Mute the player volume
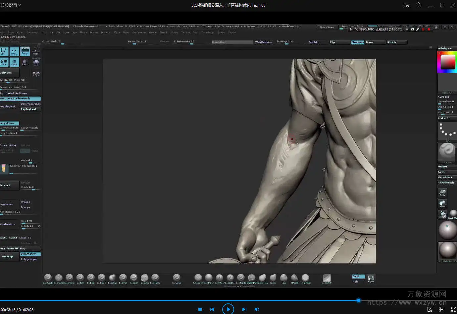This screenshot has height=314, width=457. click(257, 309)
